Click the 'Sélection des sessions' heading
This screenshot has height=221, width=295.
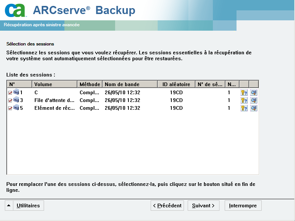pos(30,44)
